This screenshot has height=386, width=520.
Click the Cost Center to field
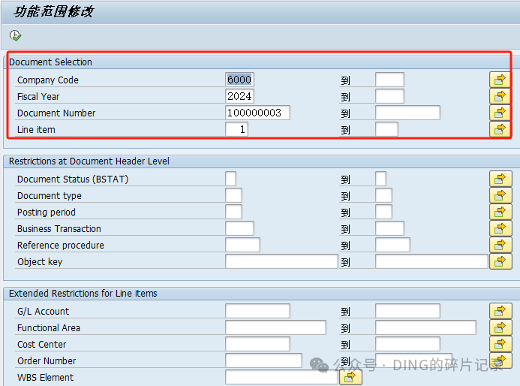[x=407, y=344]
